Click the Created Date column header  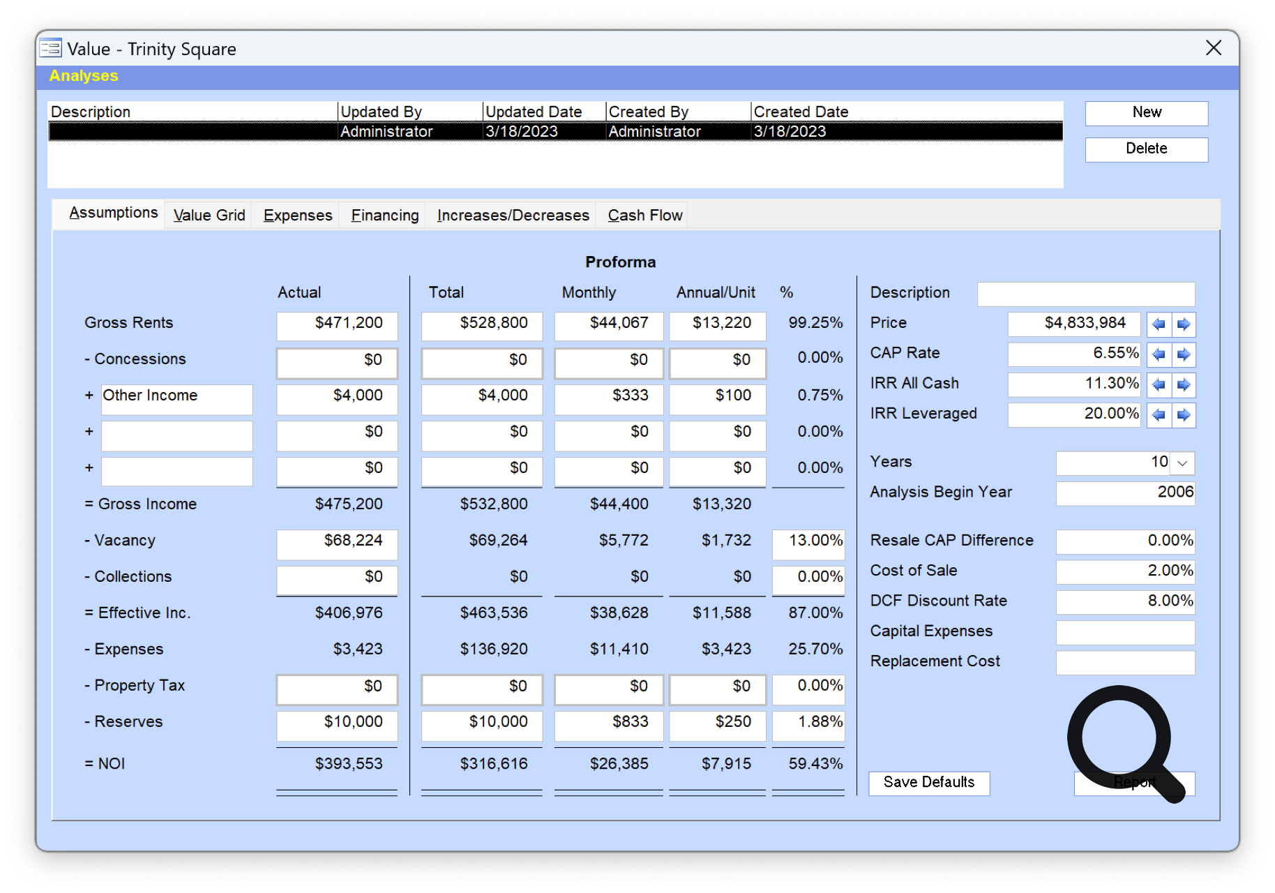click(x=907, y=112)
